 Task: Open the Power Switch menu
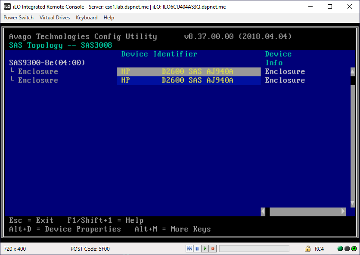pyautogui.click(x=19, y=18)
